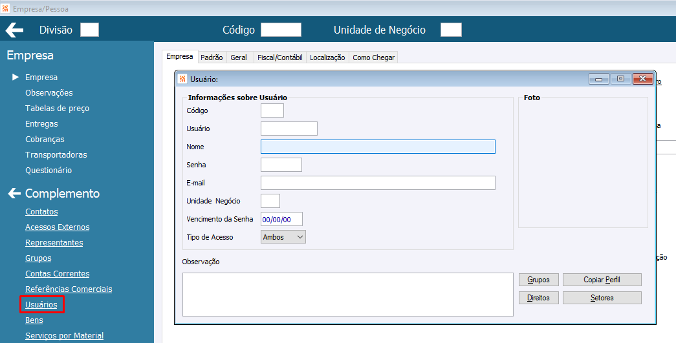Open the Grupos sidebar link

coord(38,258)
